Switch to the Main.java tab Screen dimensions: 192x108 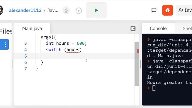[x=32, y=28]
